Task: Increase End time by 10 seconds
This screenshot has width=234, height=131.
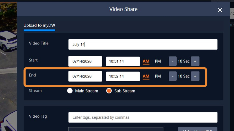Action: click(x=195, y=76)
